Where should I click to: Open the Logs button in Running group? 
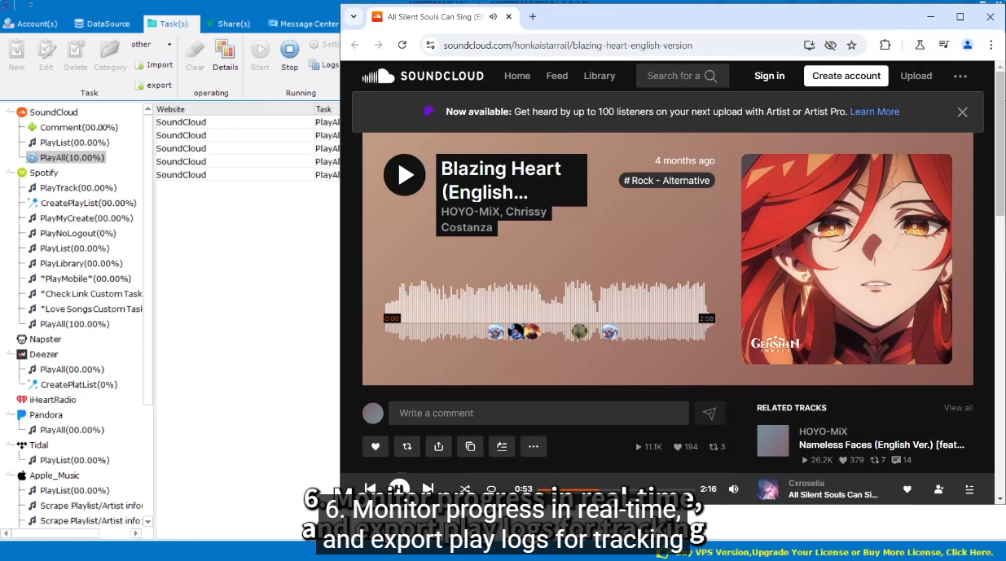click(324, 65)
